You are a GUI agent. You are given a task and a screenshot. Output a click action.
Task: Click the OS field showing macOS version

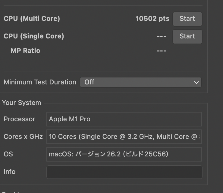124,154
